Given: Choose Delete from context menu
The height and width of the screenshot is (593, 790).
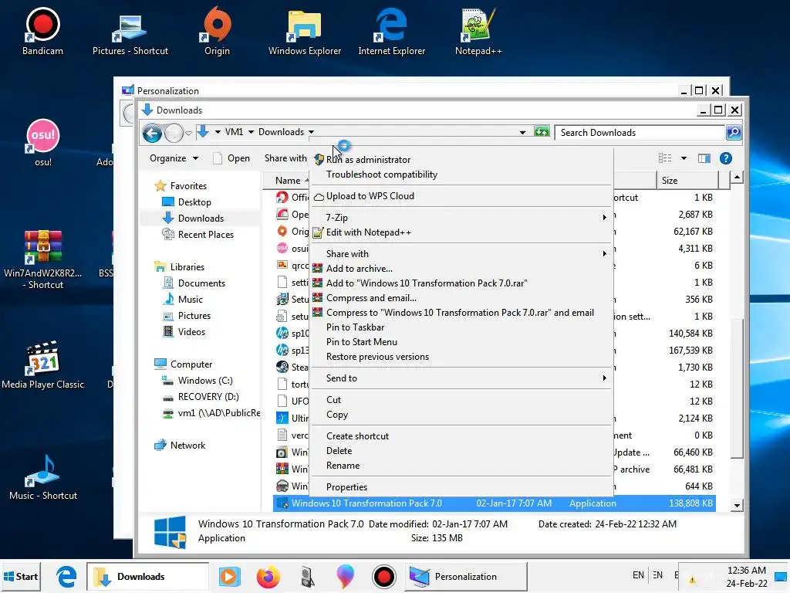Looking at the screenshot, I should pos(461,451).
